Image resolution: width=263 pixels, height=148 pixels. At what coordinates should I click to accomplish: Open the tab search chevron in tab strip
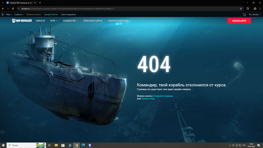click(x=3, y=3)
